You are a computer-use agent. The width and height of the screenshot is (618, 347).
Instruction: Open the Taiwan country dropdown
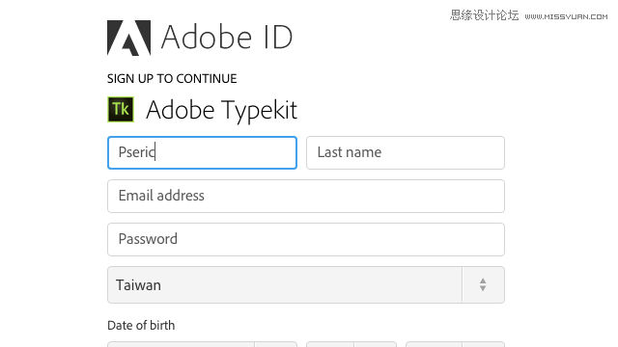[x=306, y=284]
